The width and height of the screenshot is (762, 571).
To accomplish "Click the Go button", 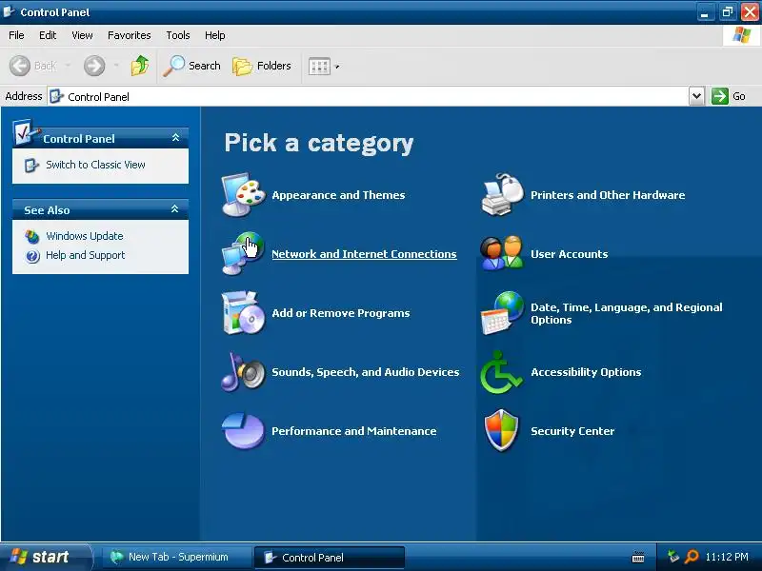I will [729, 96].
